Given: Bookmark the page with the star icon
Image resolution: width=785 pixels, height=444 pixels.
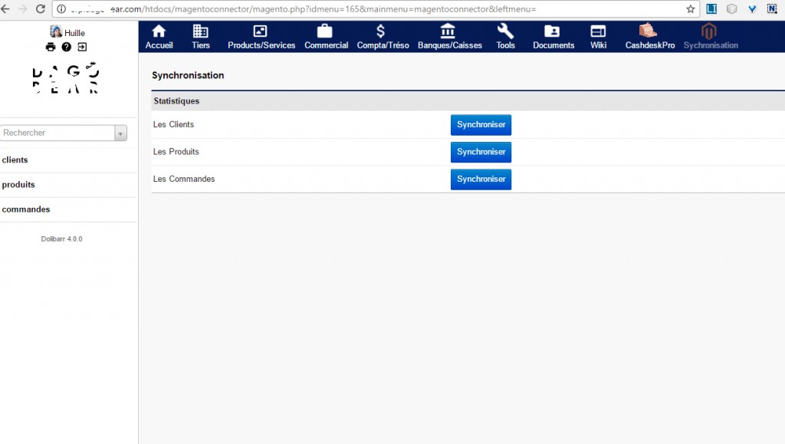Looking at the screenshot, I should pos(691,9).
